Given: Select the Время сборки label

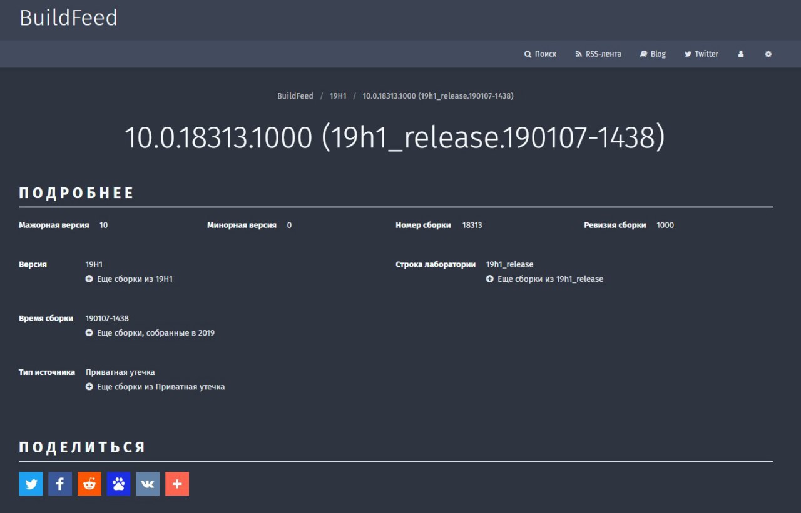Looking at the screenshot, I should [x=46, y=319].
